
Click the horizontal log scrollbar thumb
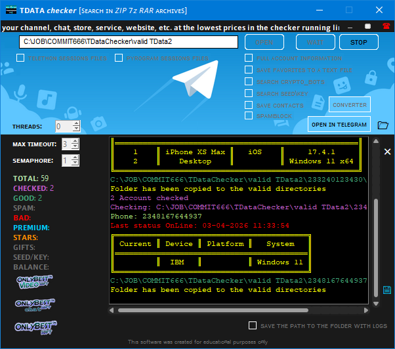pyautogui.click(x=213, y=310)
